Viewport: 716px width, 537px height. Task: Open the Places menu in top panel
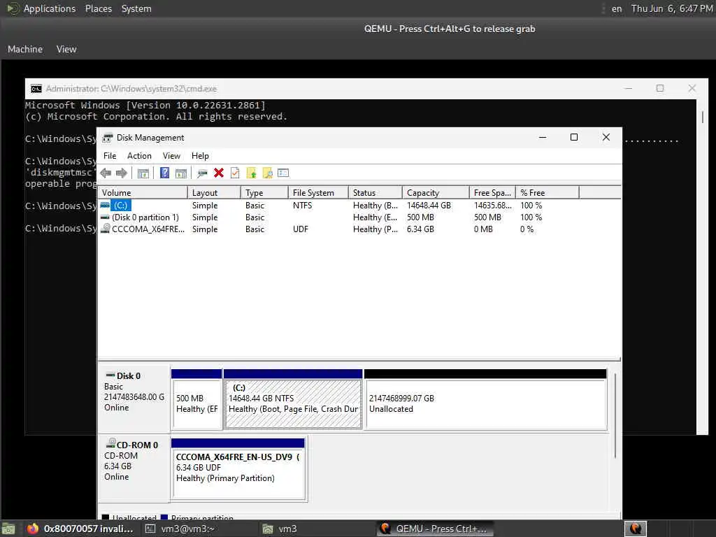tap(98, 8)
